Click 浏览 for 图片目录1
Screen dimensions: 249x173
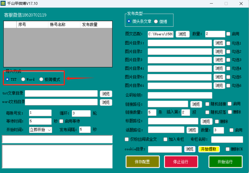219,43
